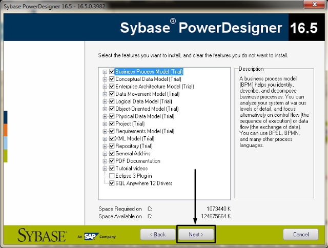Select Logical Data Model (Trial) label
328x248 pixels.
pos(143,101)
